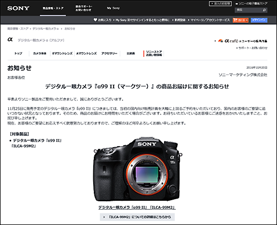Viewport: 277px width, 225px height.
Task: Open the My Sony header menu
Action: click(x=113, y=8)
